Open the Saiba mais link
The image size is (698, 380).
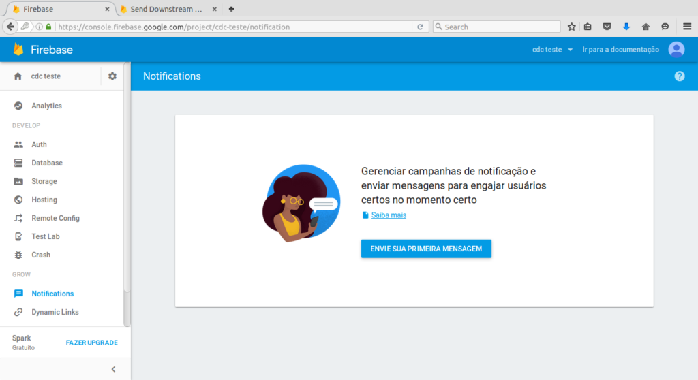pyautogui.click(x=389, y=215)
